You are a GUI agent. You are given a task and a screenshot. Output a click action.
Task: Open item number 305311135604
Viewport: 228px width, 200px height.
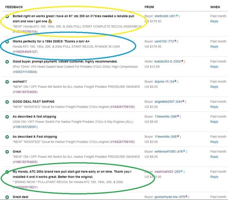click(x=26, y=72)
